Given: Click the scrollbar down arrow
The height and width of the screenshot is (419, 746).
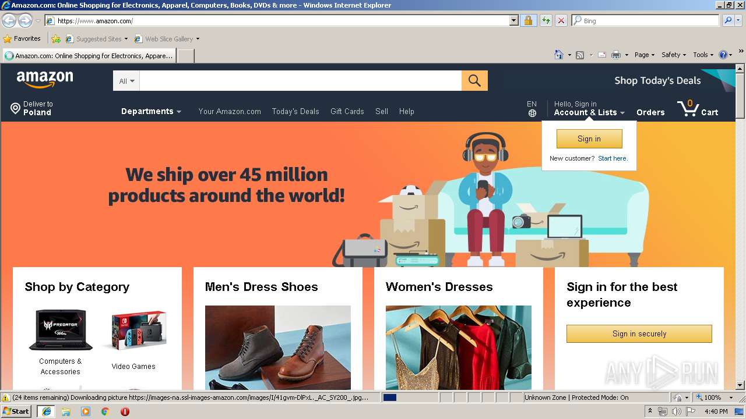Looking at the screenshot, I should pyautogui.click(x=740, y=385).
